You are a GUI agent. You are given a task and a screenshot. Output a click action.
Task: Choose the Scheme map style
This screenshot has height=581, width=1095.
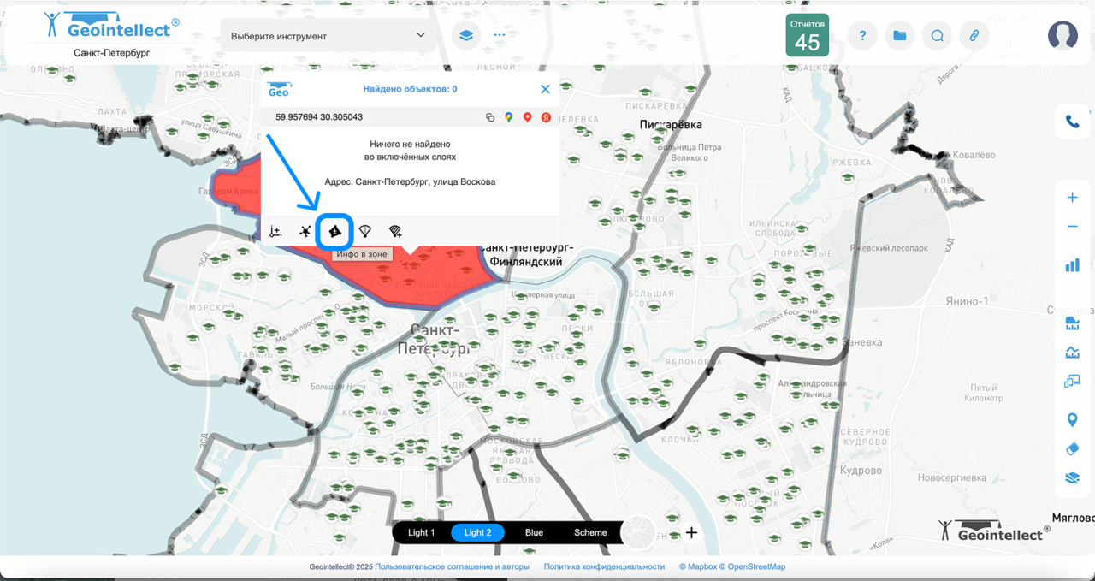[590, 532]
